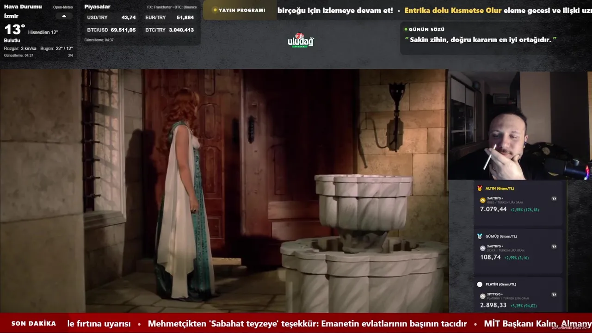
Task: Click the main drama video feed
Action: (x=224, y=191)
